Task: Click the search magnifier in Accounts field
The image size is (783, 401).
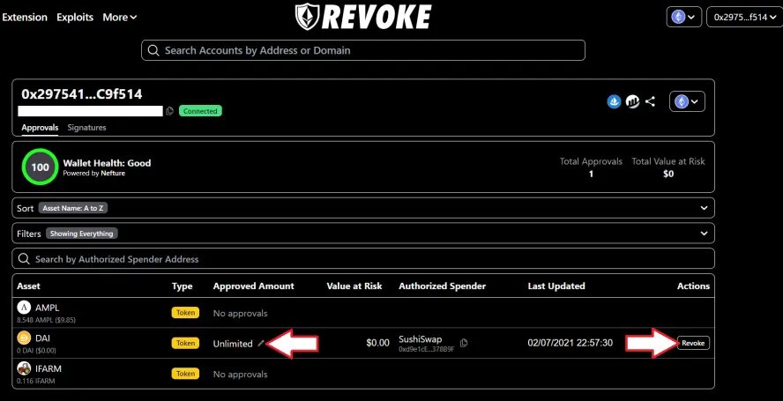Action: [155, 50]
